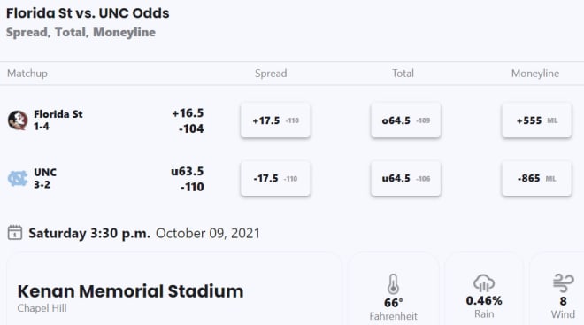This screenshot has height=325, width=584.
Task: Click the Total column header
Action: 403,74
